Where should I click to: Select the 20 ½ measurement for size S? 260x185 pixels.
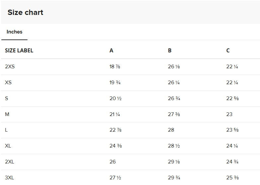[115, 98]
